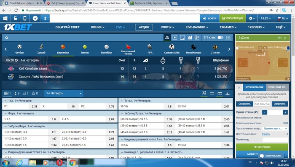295x167 pixels.
Task: Show the next sports with the right arrow
Action: pyautogui.click(x=229, y=49)
